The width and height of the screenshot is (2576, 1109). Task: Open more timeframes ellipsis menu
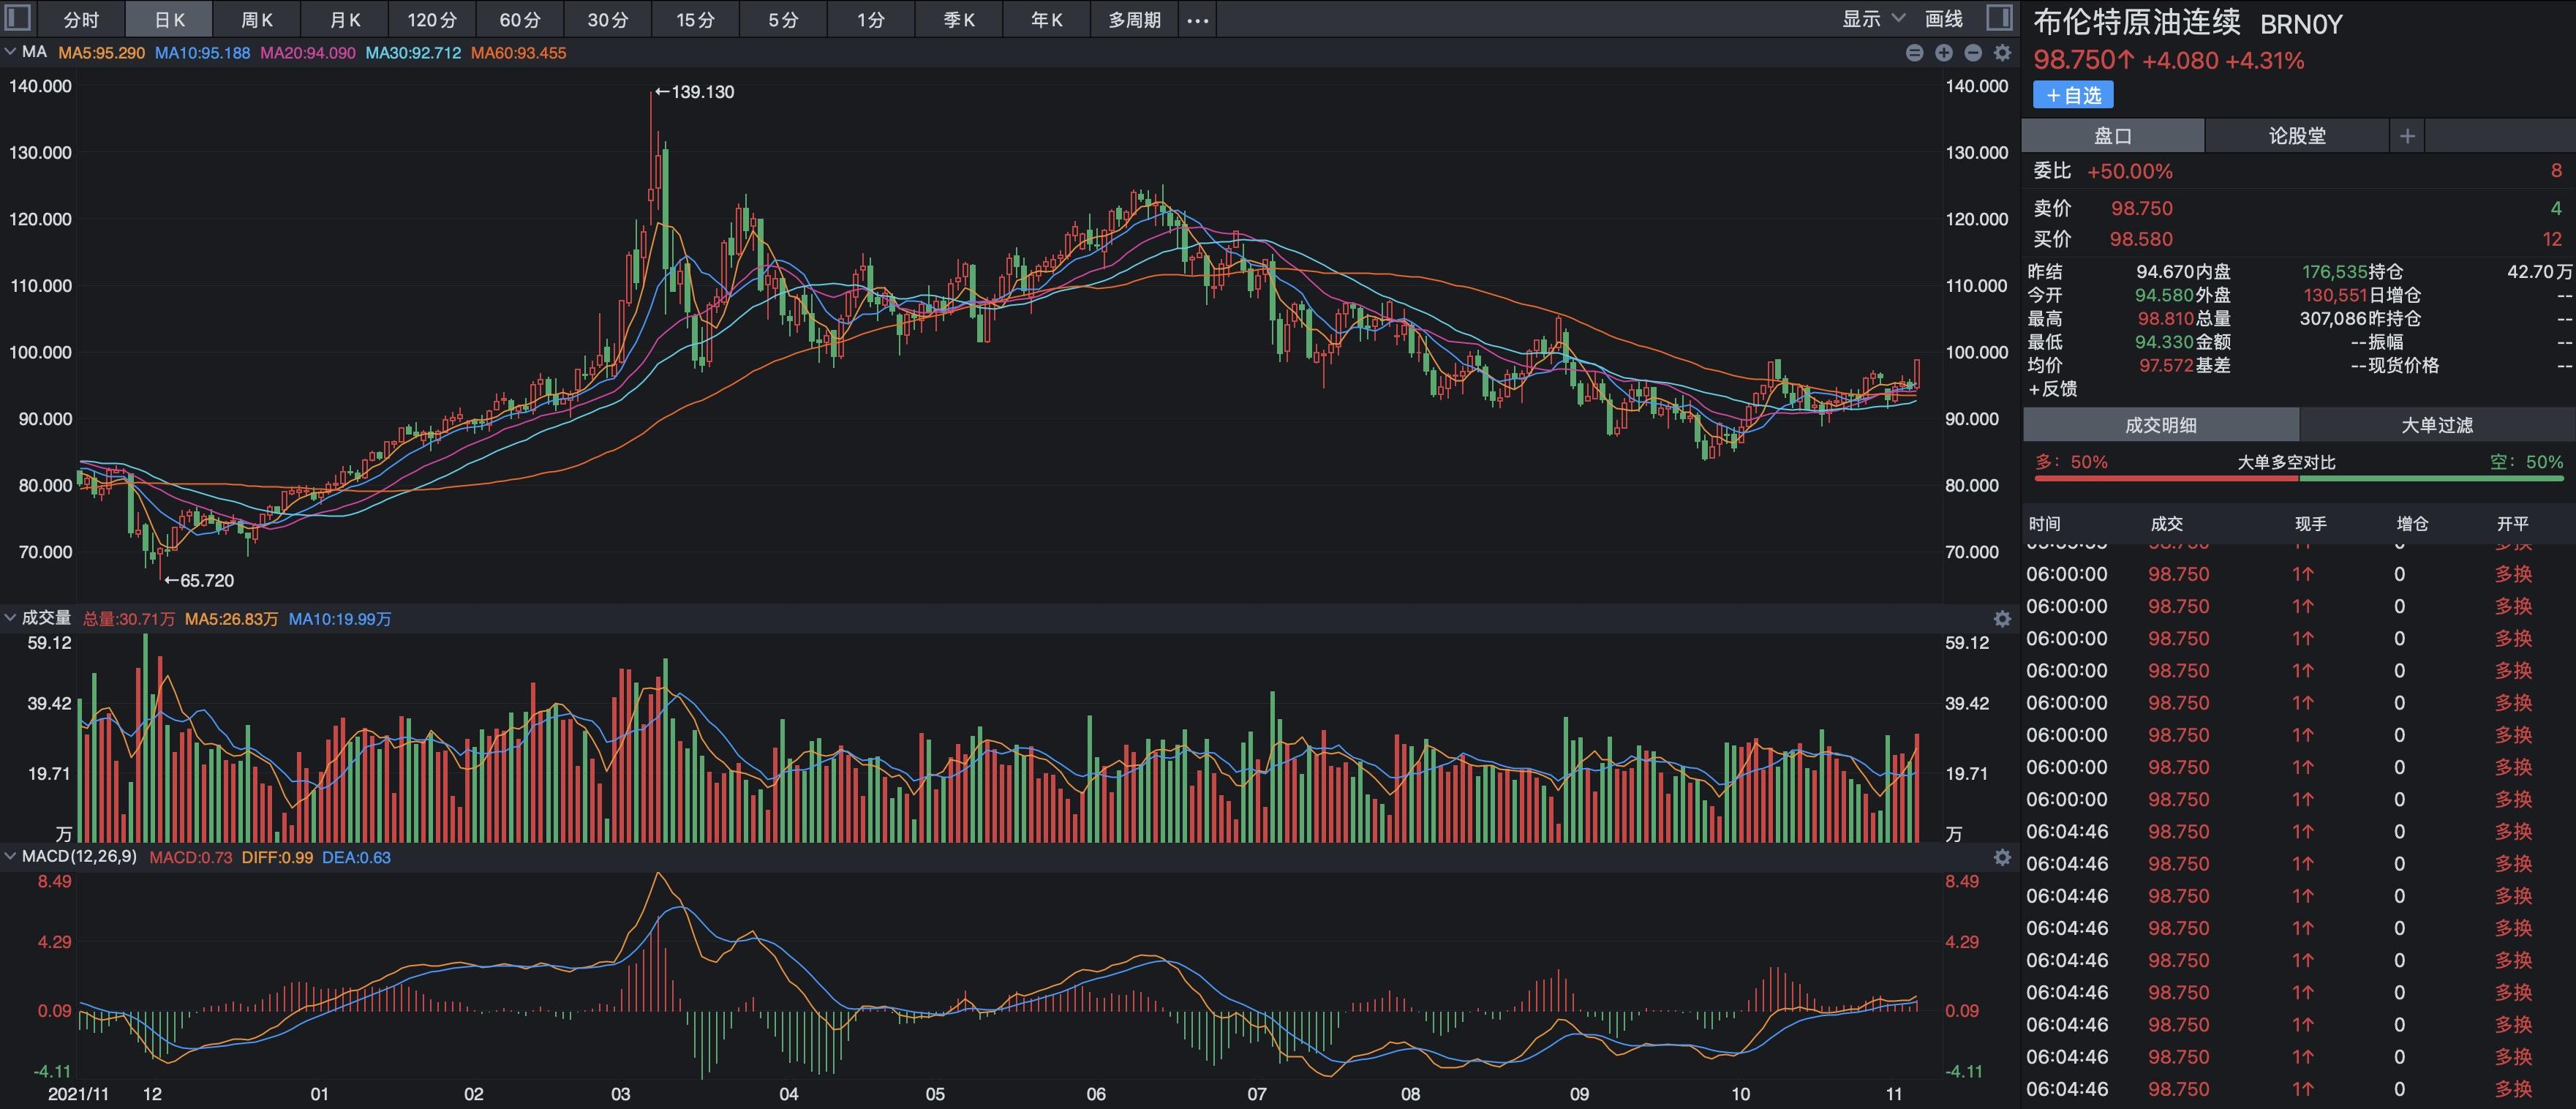click(x=1197, y=20)
